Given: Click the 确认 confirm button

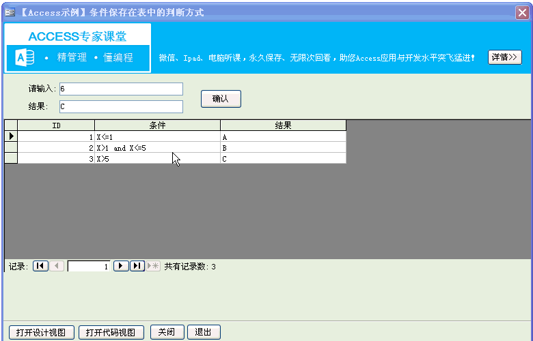Looking at the screenshot, I should click(221, 99).
